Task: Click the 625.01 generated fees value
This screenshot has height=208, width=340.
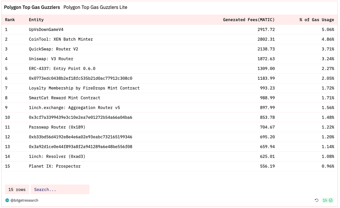Action: [267, 157]
